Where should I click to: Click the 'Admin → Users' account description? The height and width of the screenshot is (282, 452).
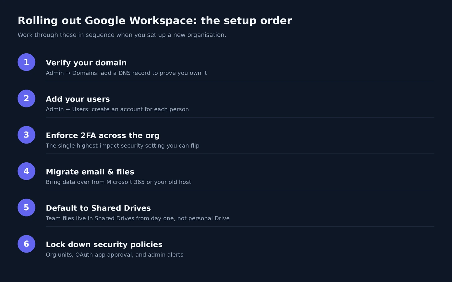(117, 109)
